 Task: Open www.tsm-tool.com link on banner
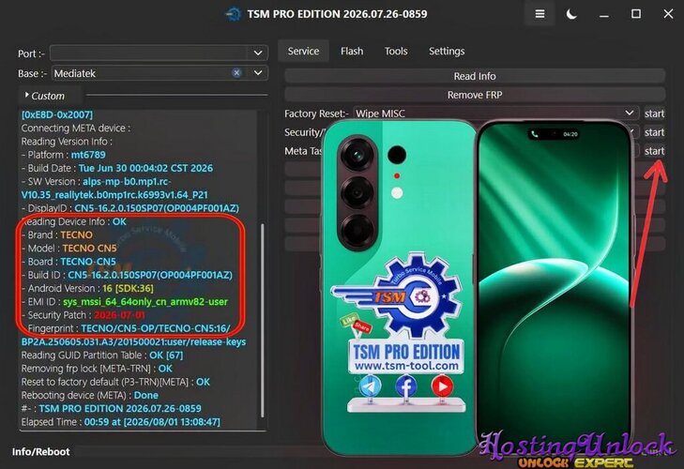(x=406, y=366)
